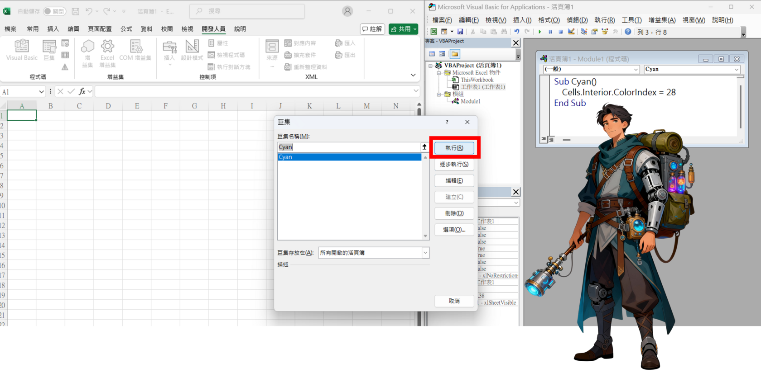The height and width of the screenshot is (373, 761).
Task: Click the record macro icon in 程式碼 group
Action: point(65,43)
